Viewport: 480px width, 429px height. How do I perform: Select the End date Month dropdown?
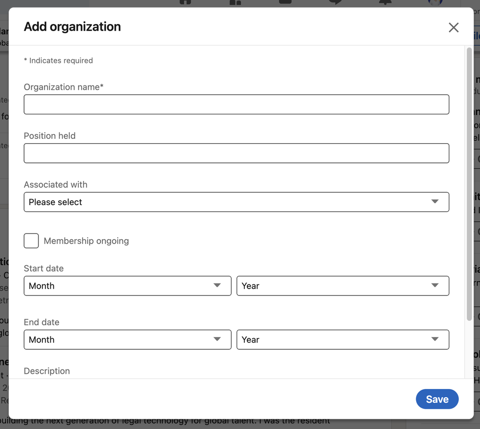(127, 340)
